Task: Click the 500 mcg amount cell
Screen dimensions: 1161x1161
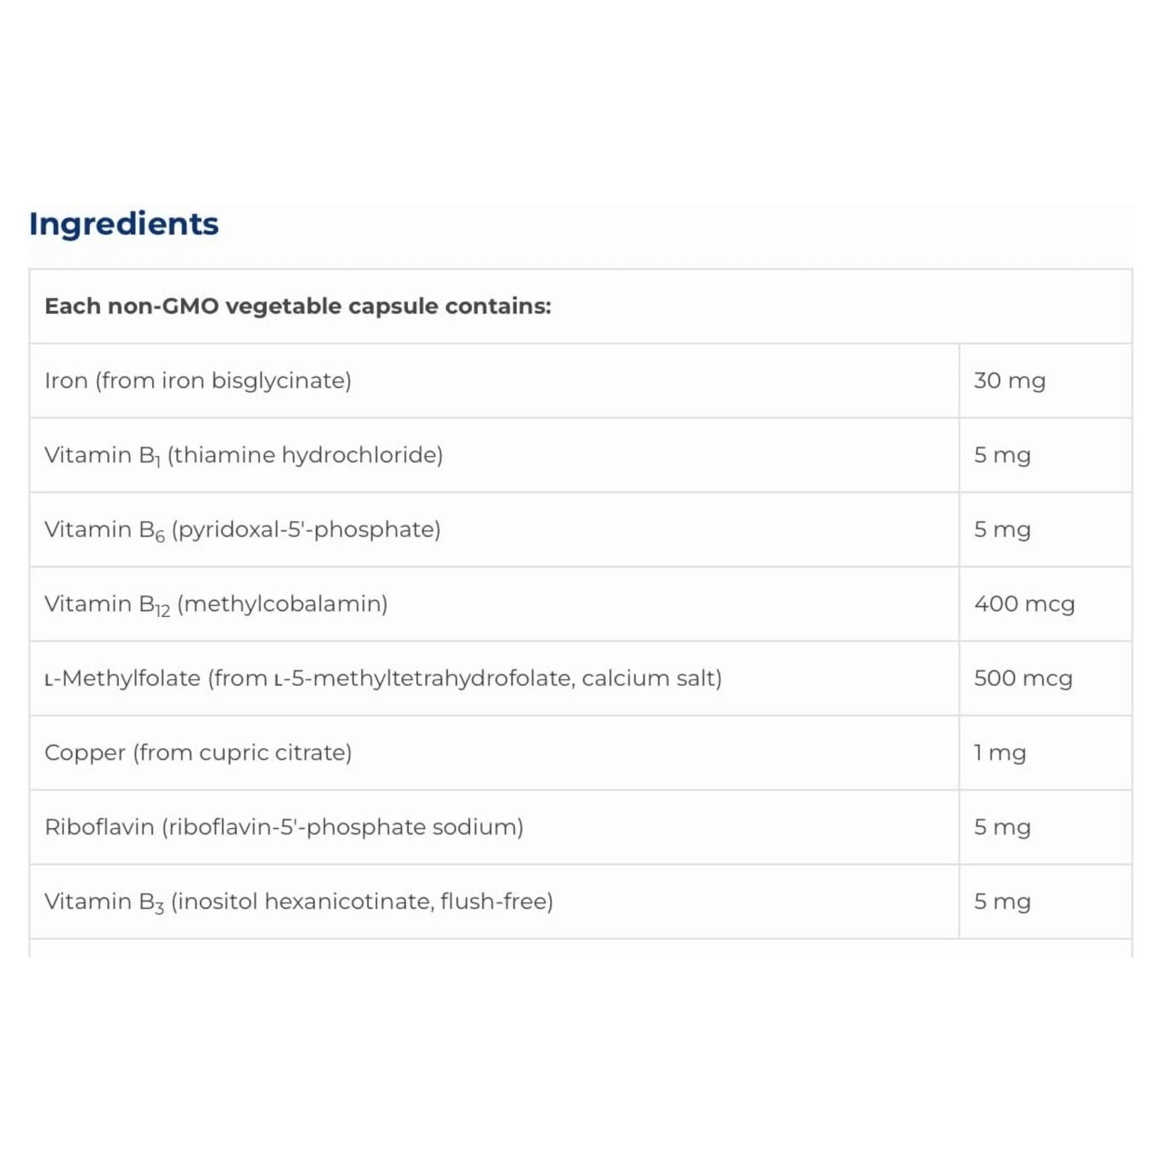Action: pyautogui.click(x=1023, y=679)
